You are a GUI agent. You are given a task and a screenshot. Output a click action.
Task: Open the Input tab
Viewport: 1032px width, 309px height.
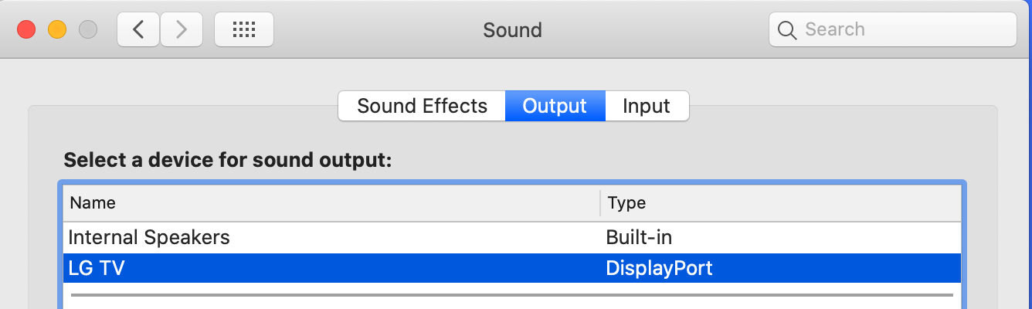(x=647, y=106)
